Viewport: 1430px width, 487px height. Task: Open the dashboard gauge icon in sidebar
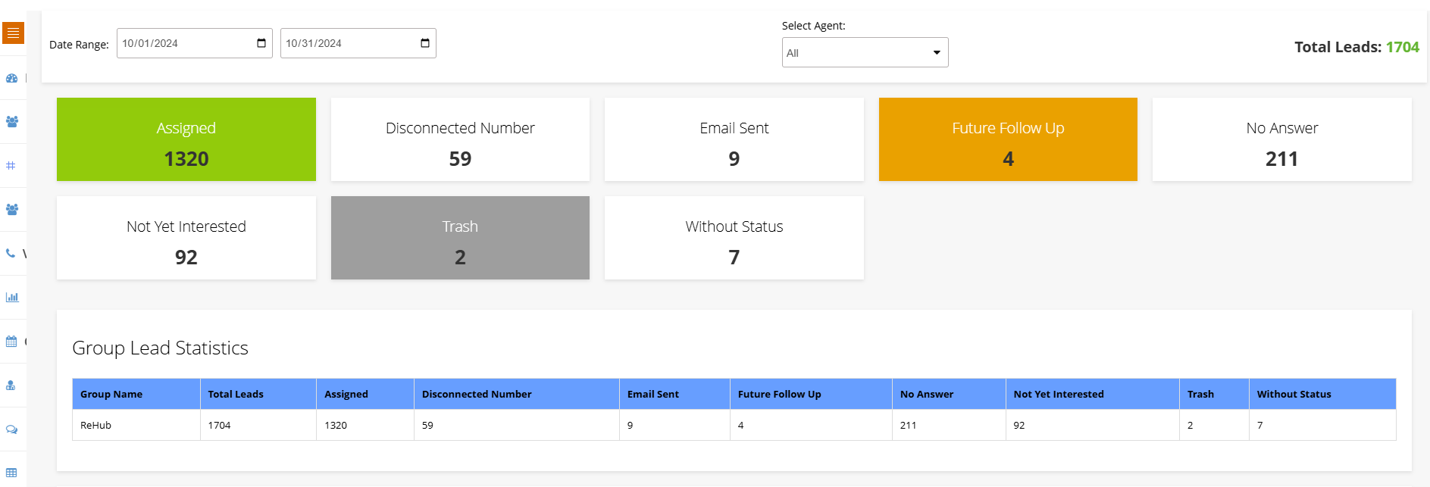11,78
